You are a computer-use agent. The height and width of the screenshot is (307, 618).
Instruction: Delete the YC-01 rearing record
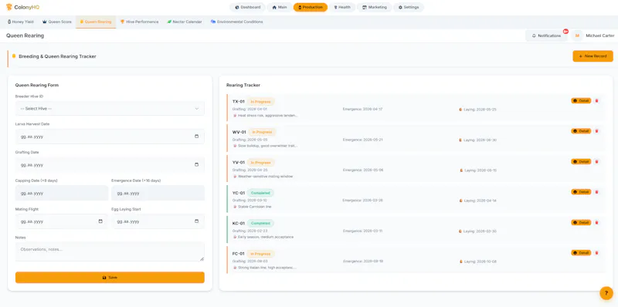click(x=596, y=191)
